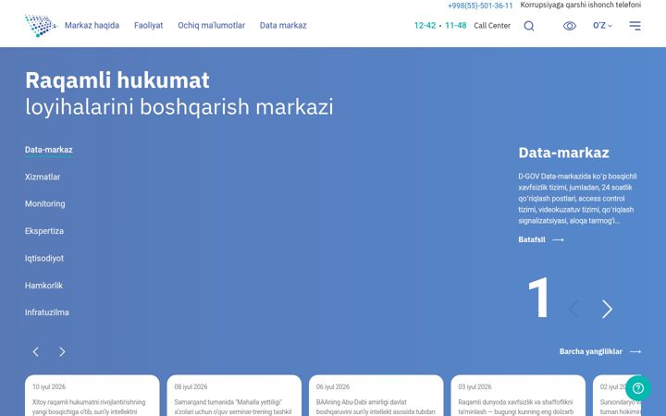This screenshot has height=416, width=666.
Task: Click the arrow beside Batafsil
Action: pyautogui.click(x=558, y=239)
